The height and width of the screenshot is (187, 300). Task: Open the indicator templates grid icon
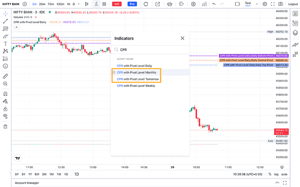[x=104, y=4]
